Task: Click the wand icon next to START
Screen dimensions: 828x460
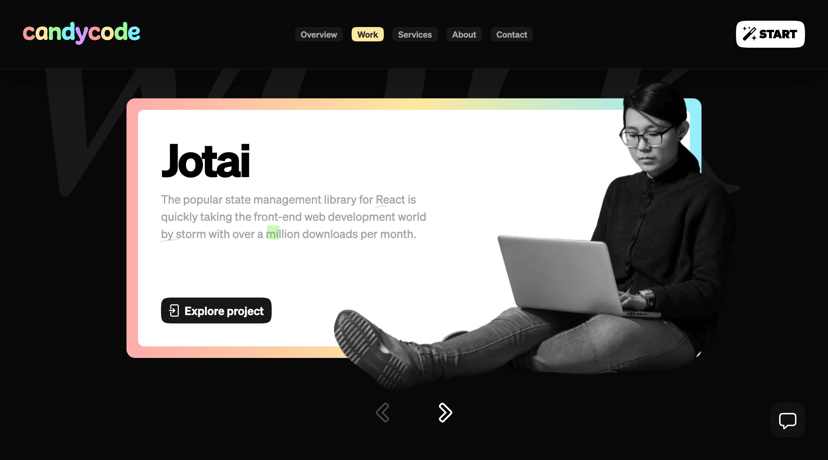Action: tap(750, 34)
